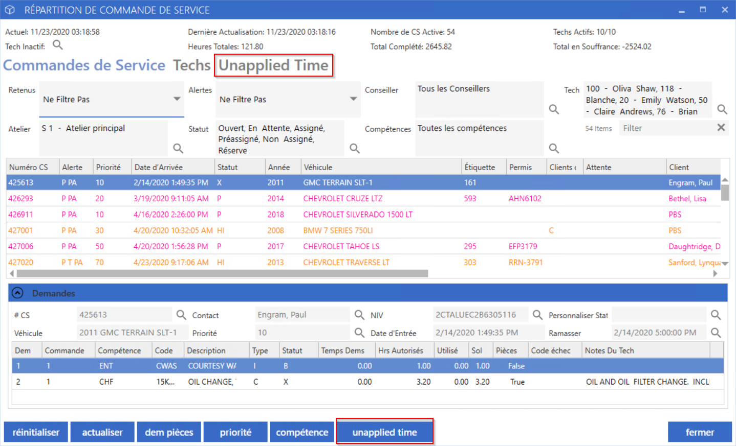Select request row OIL CHANGE
Viewport: 736px width, 446px height.
tap(367, 382)
